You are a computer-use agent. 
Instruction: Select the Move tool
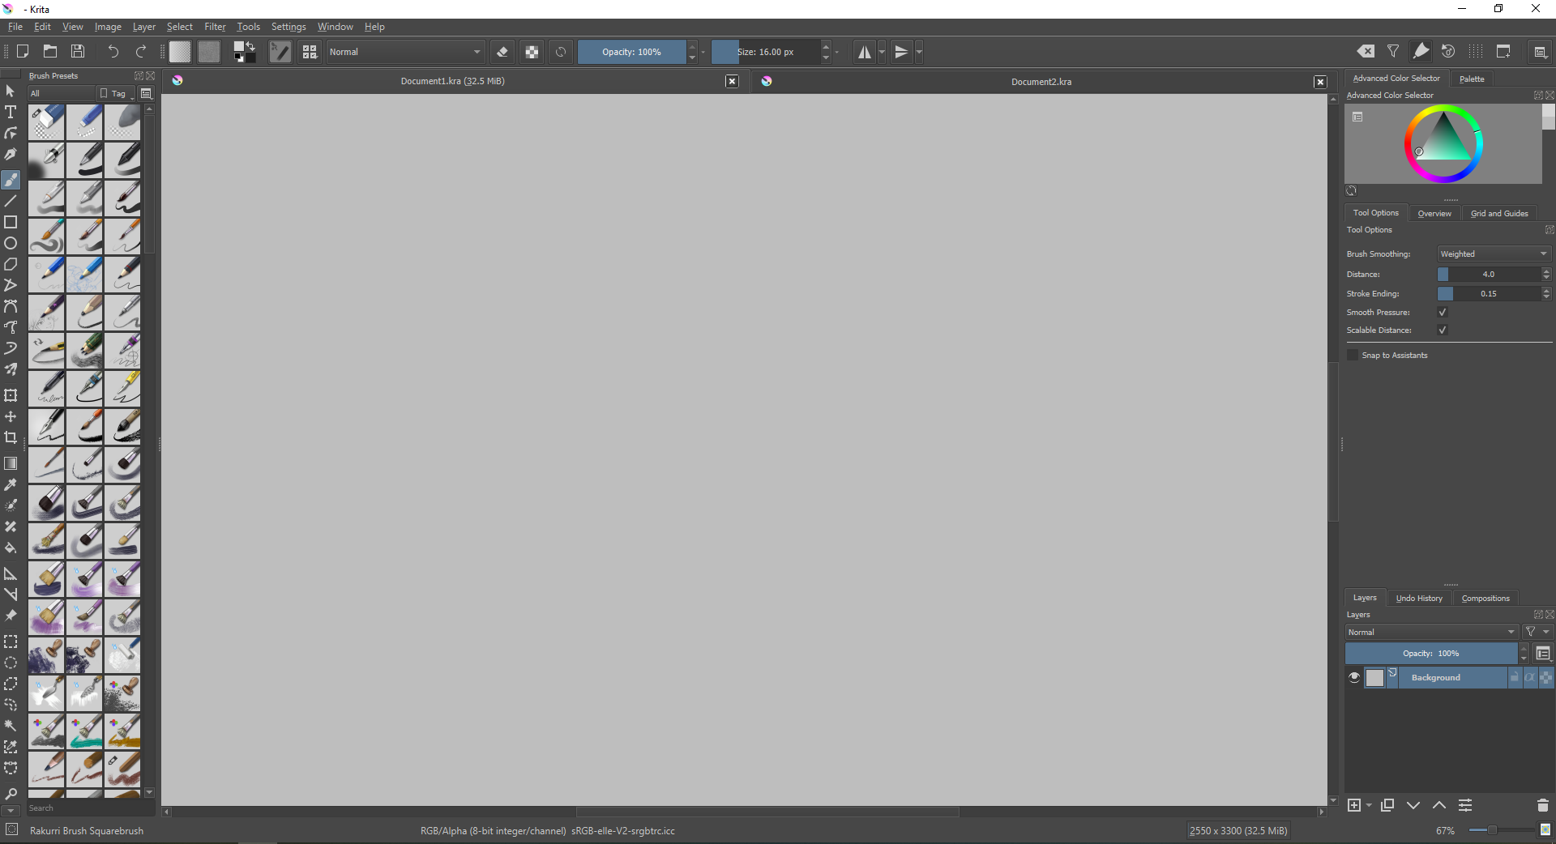[11, 416]
